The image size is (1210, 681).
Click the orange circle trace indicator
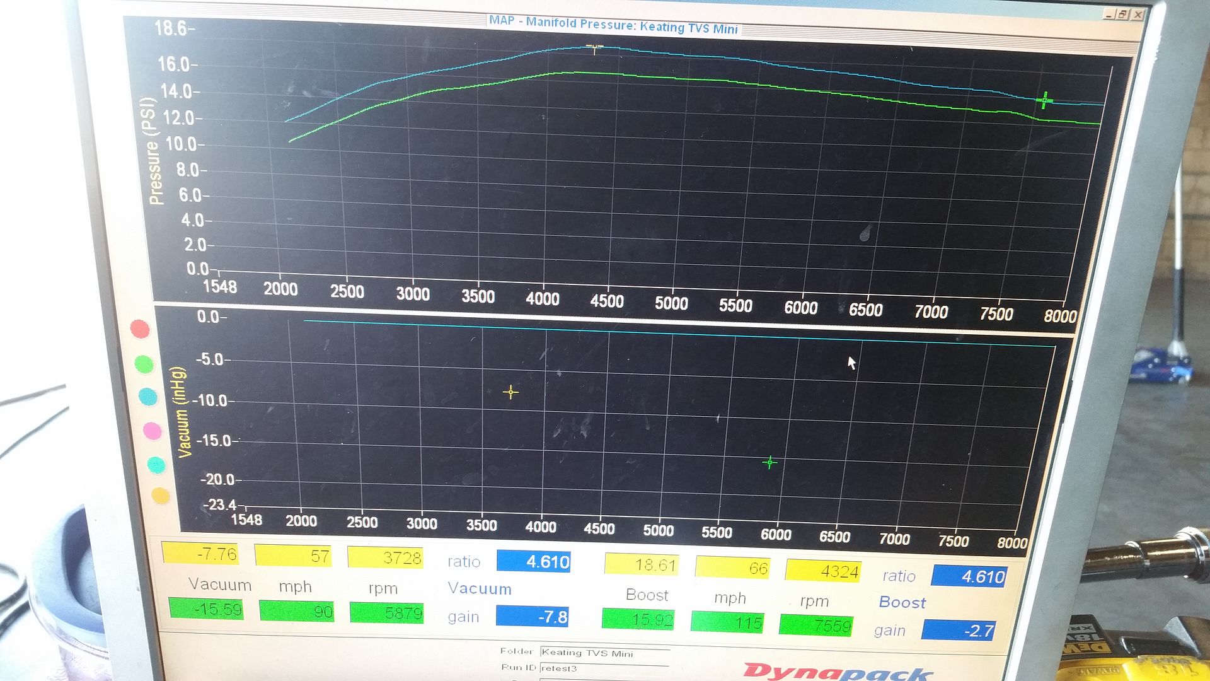pos(161,496)
